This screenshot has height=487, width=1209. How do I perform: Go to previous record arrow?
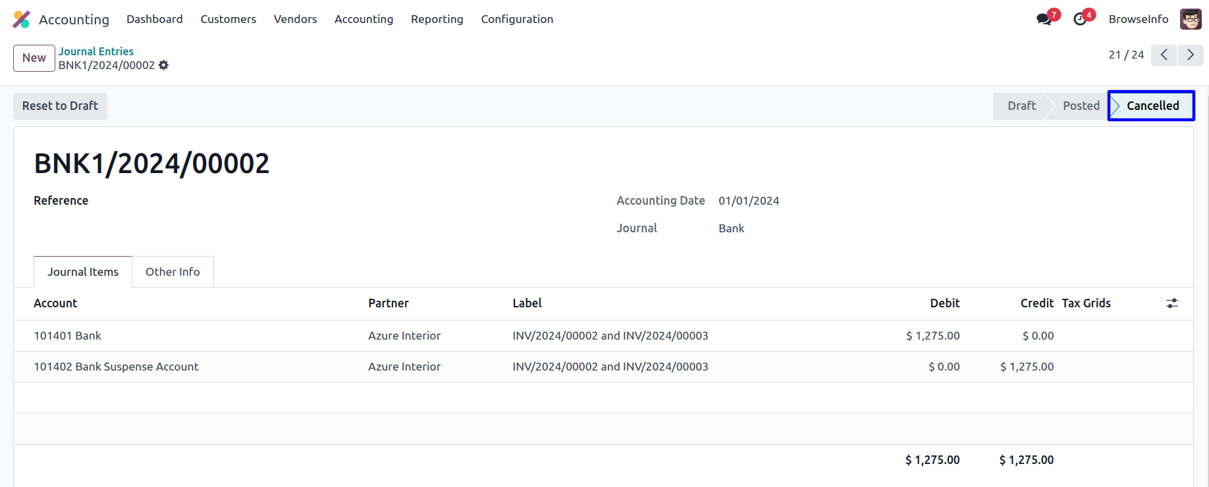[1164, 55]
